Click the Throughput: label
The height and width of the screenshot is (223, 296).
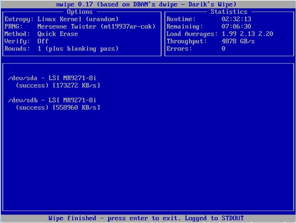(x=186, y=41)
